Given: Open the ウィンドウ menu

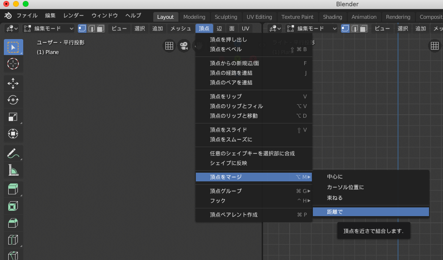Looking at the screenshot, I should pyautogui.click(x=104, y=15).
